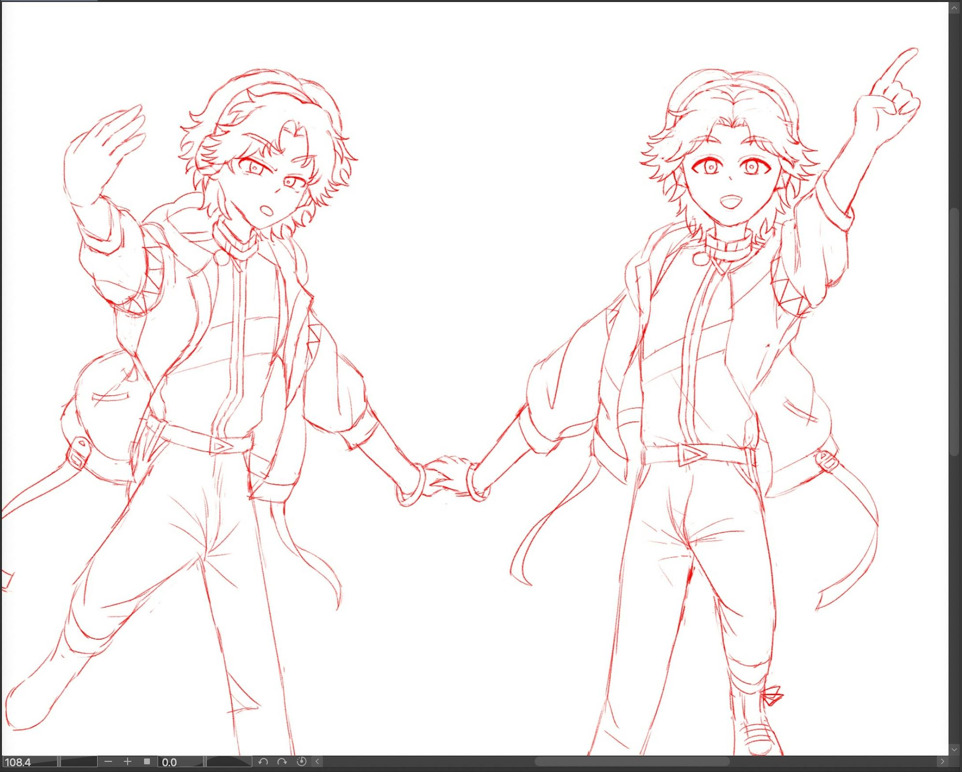The image size is (962, 772).
Task: Rotate canvas left with counterclockwise arrow
Action: [263, 762]
